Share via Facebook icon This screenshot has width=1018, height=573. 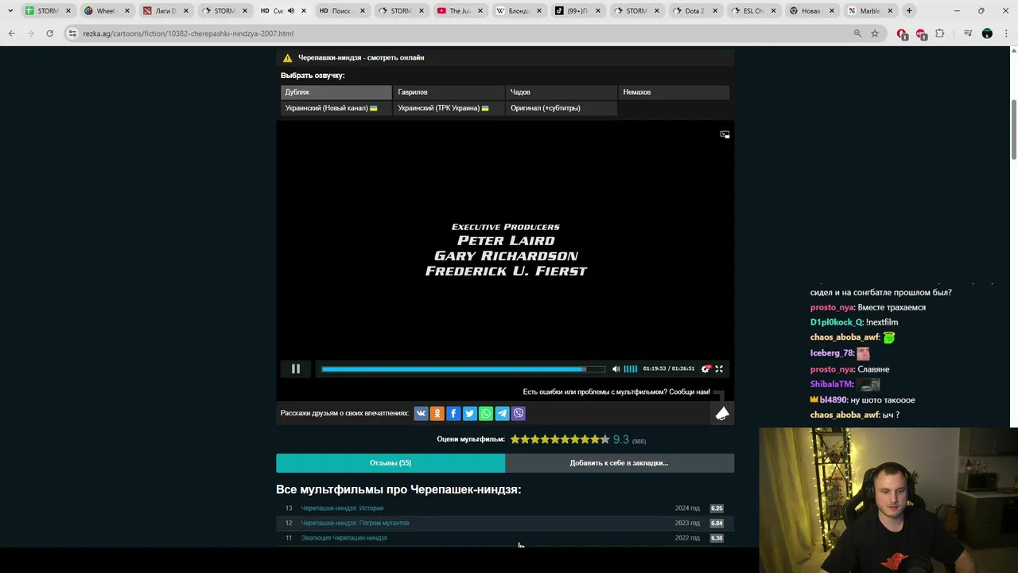(x=453, y=413)
